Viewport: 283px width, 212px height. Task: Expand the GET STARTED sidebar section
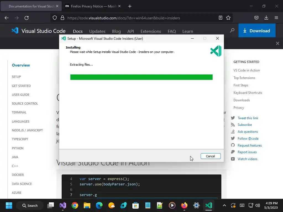click(x=21, y=86)
